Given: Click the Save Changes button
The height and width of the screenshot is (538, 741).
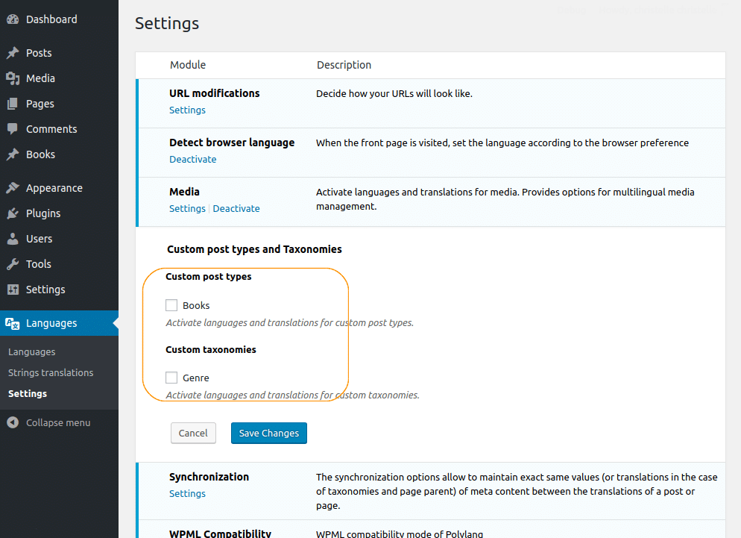Looking at the screenshot, I should 269,433.
